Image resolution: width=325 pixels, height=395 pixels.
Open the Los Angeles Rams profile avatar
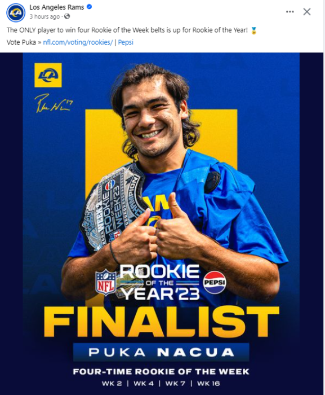[16, 12]
